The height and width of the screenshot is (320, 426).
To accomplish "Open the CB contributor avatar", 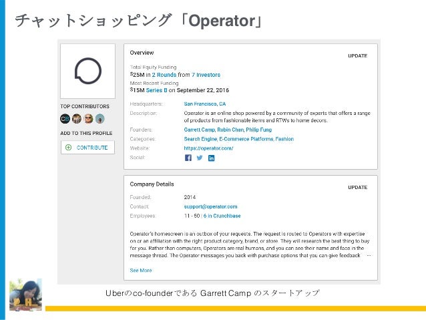I will pyautogui.click(x=65, y=119).
